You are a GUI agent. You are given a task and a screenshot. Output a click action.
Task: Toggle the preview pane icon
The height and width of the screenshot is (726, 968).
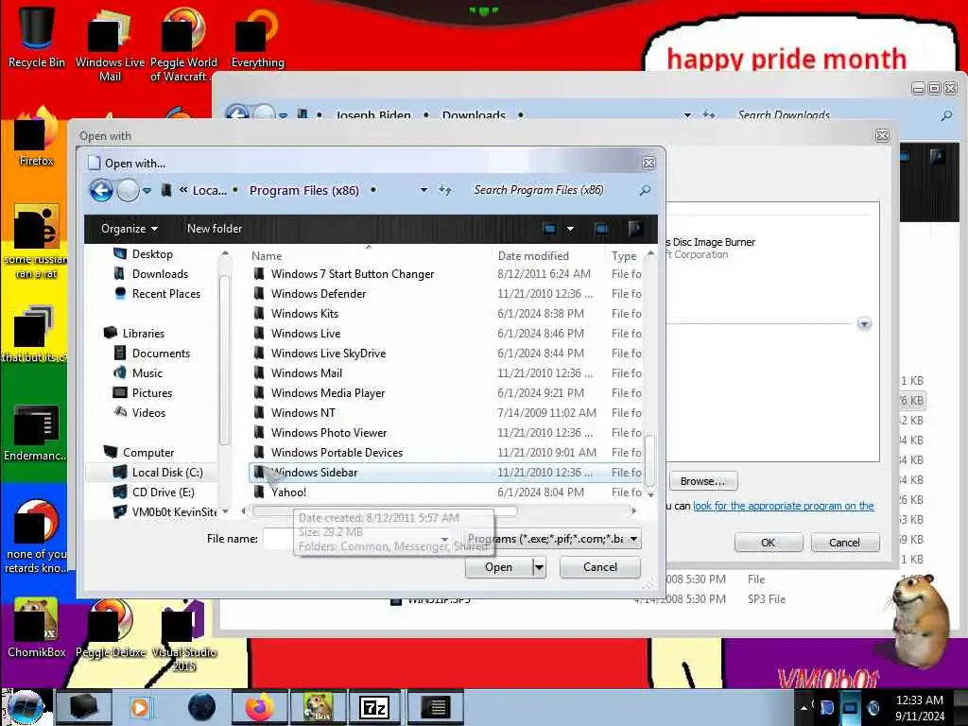pos(601,229)
